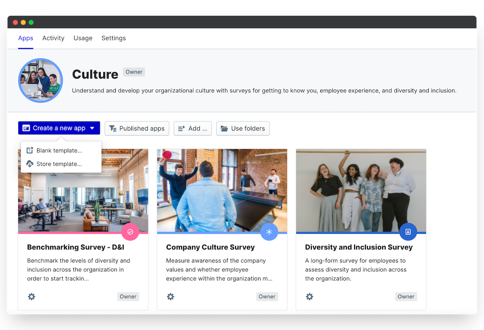
Task: Click the Company Culture Survey description text
Action: click(x=219, y=270)
